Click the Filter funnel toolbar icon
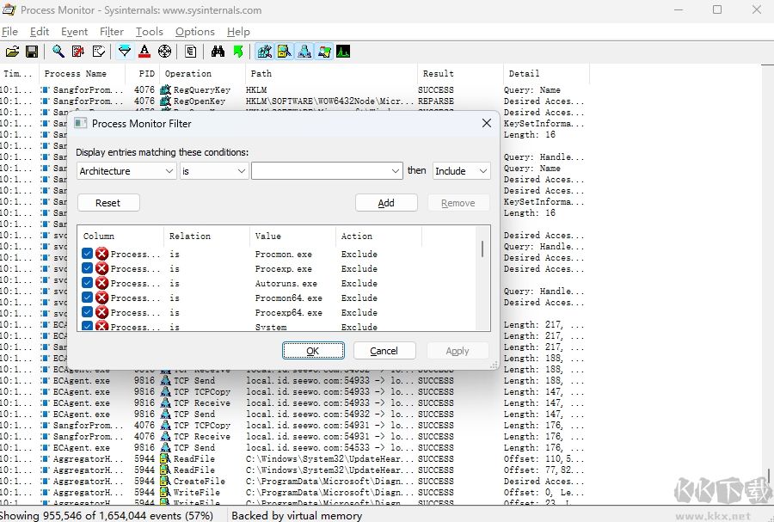This screenshot has height=522, width=774. coord(125,52)
